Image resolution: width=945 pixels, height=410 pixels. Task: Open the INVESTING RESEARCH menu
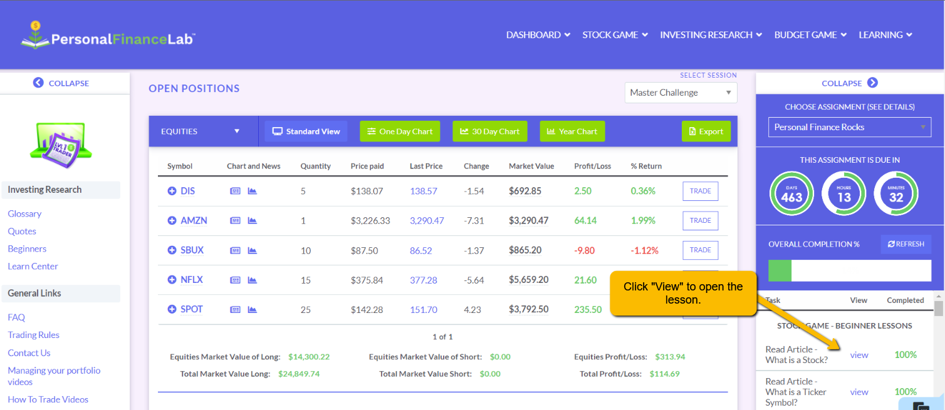pos(711,35)
